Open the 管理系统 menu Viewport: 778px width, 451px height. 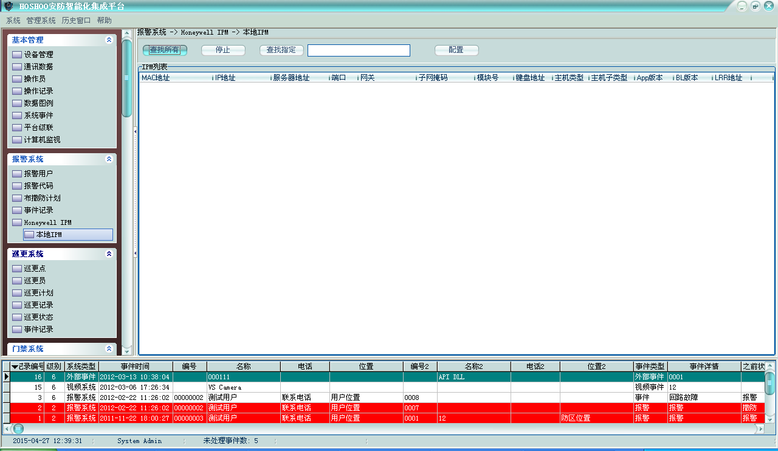41,21
